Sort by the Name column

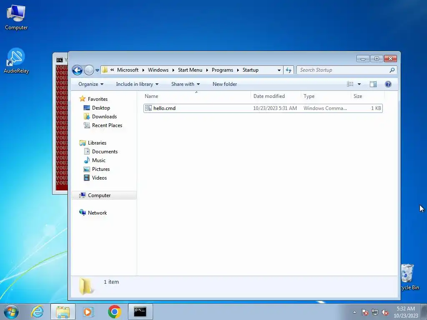pos(196,96)
